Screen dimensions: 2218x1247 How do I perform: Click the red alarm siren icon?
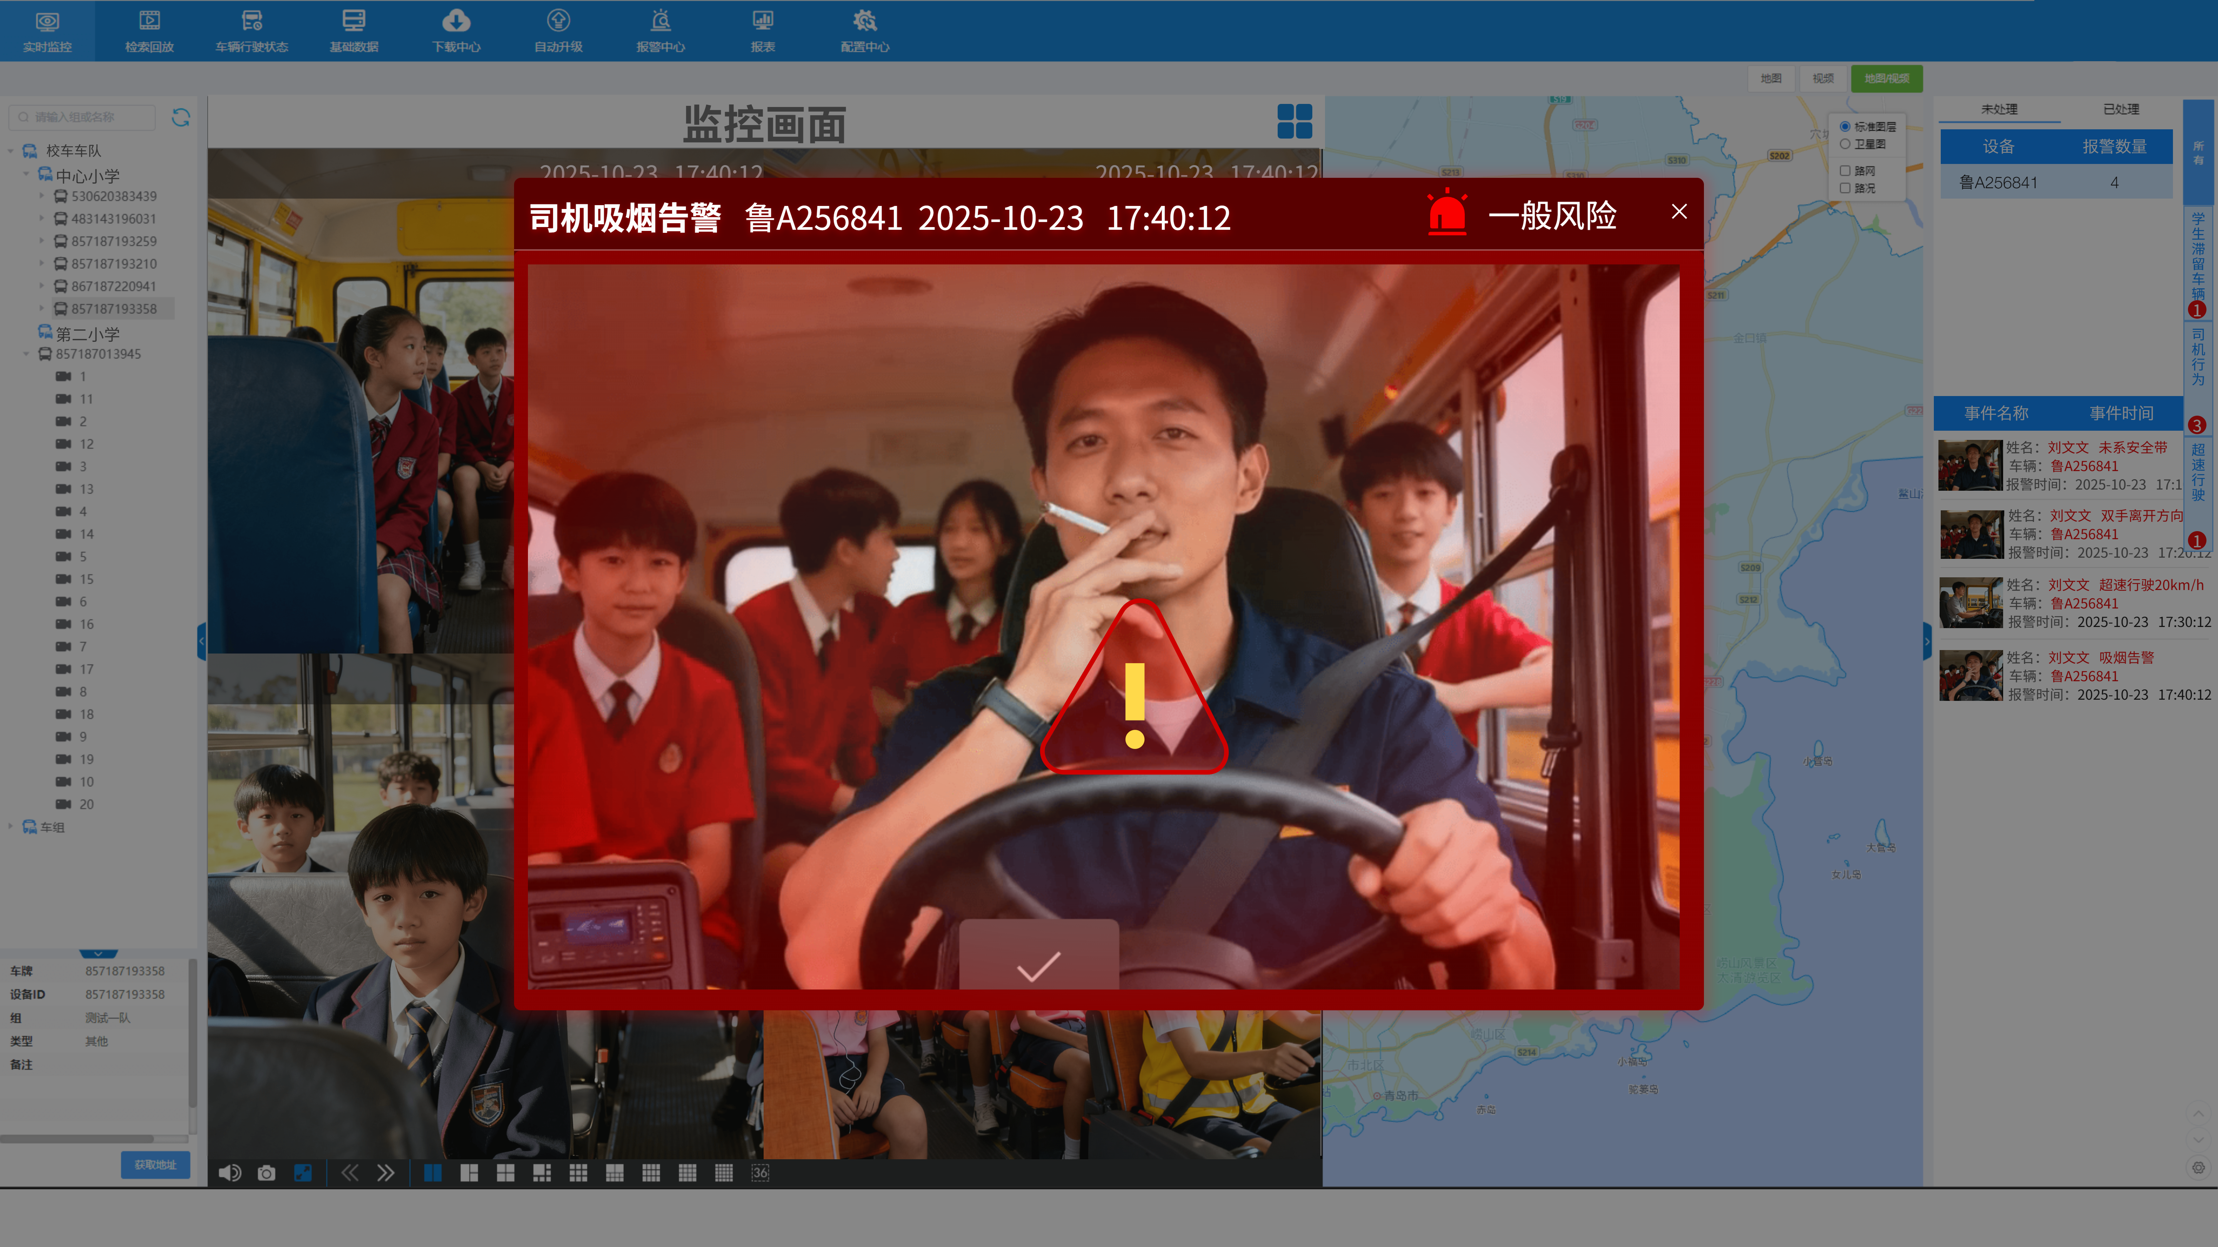click(x=1447, y=212)
